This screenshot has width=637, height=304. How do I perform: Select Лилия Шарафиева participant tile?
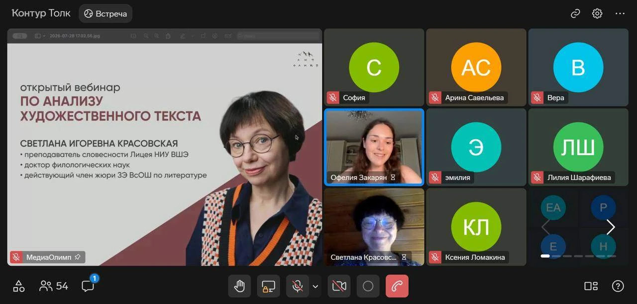coord(578,147)
